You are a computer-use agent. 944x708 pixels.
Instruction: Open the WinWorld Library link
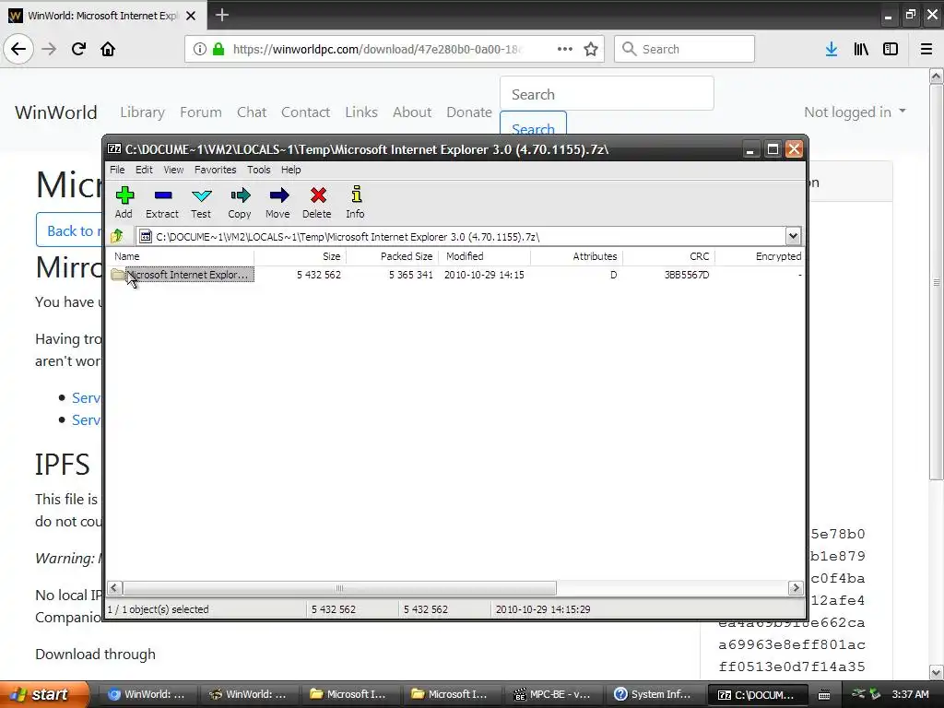tap(142, 112)
